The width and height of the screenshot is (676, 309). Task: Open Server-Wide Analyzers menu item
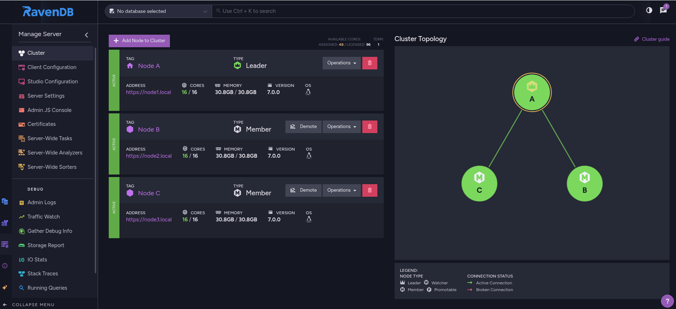(x=53, y=153)
